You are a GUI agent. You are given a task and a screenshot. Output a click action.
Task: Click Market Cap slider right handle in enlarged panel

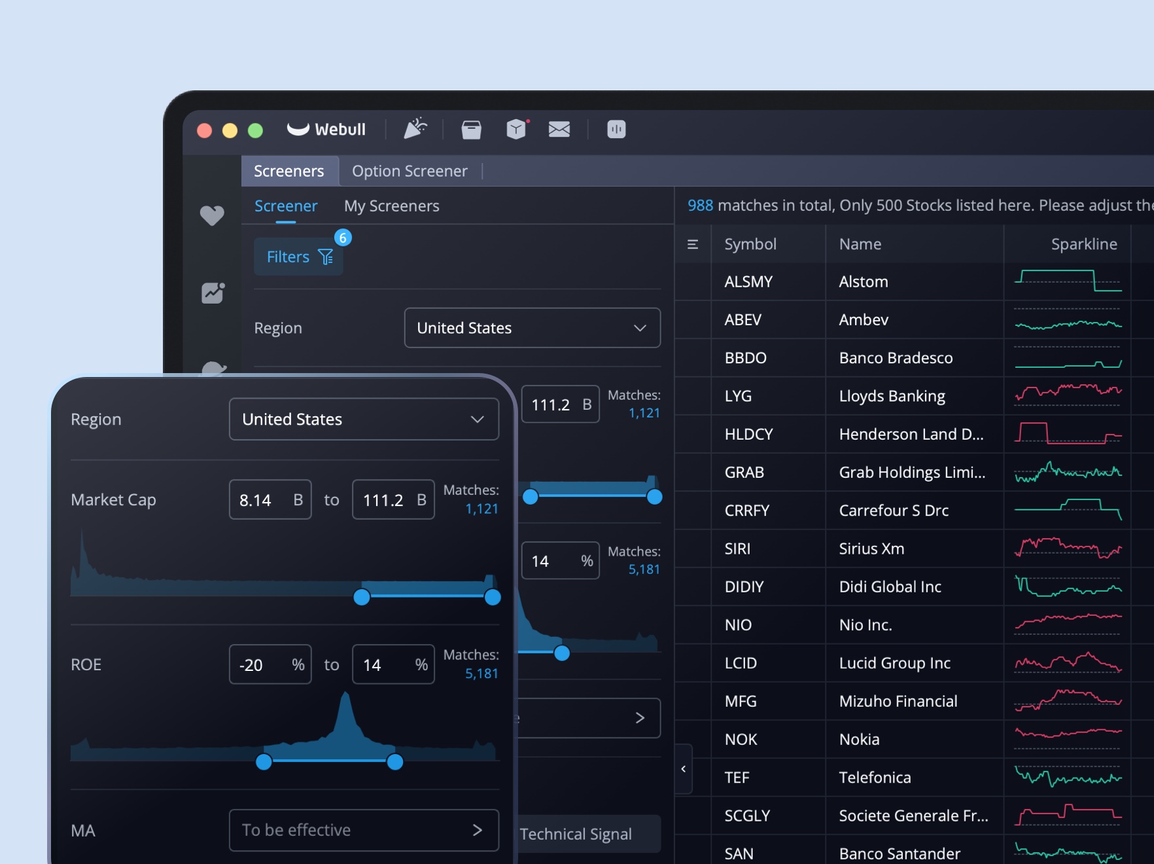[493, 597]
